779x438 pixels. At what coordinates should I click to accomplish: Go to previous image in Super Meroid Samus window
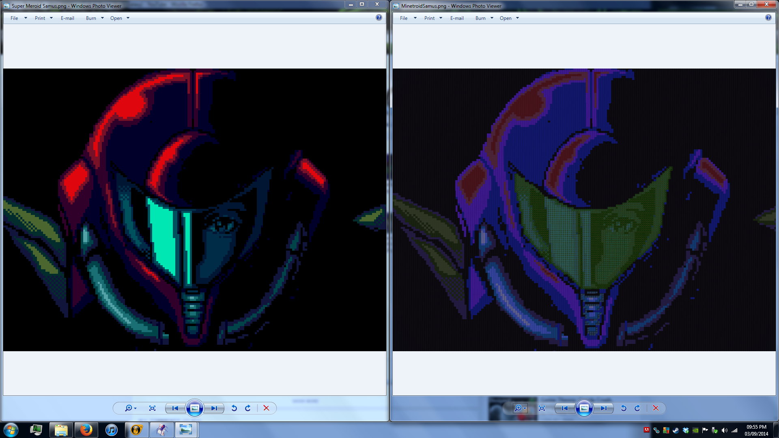click(175, 408)
